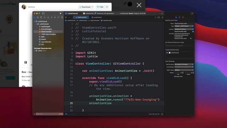227x128 pixels.
Task: Close the LottieFiles preview with X
Action: (x=139, y=5)
